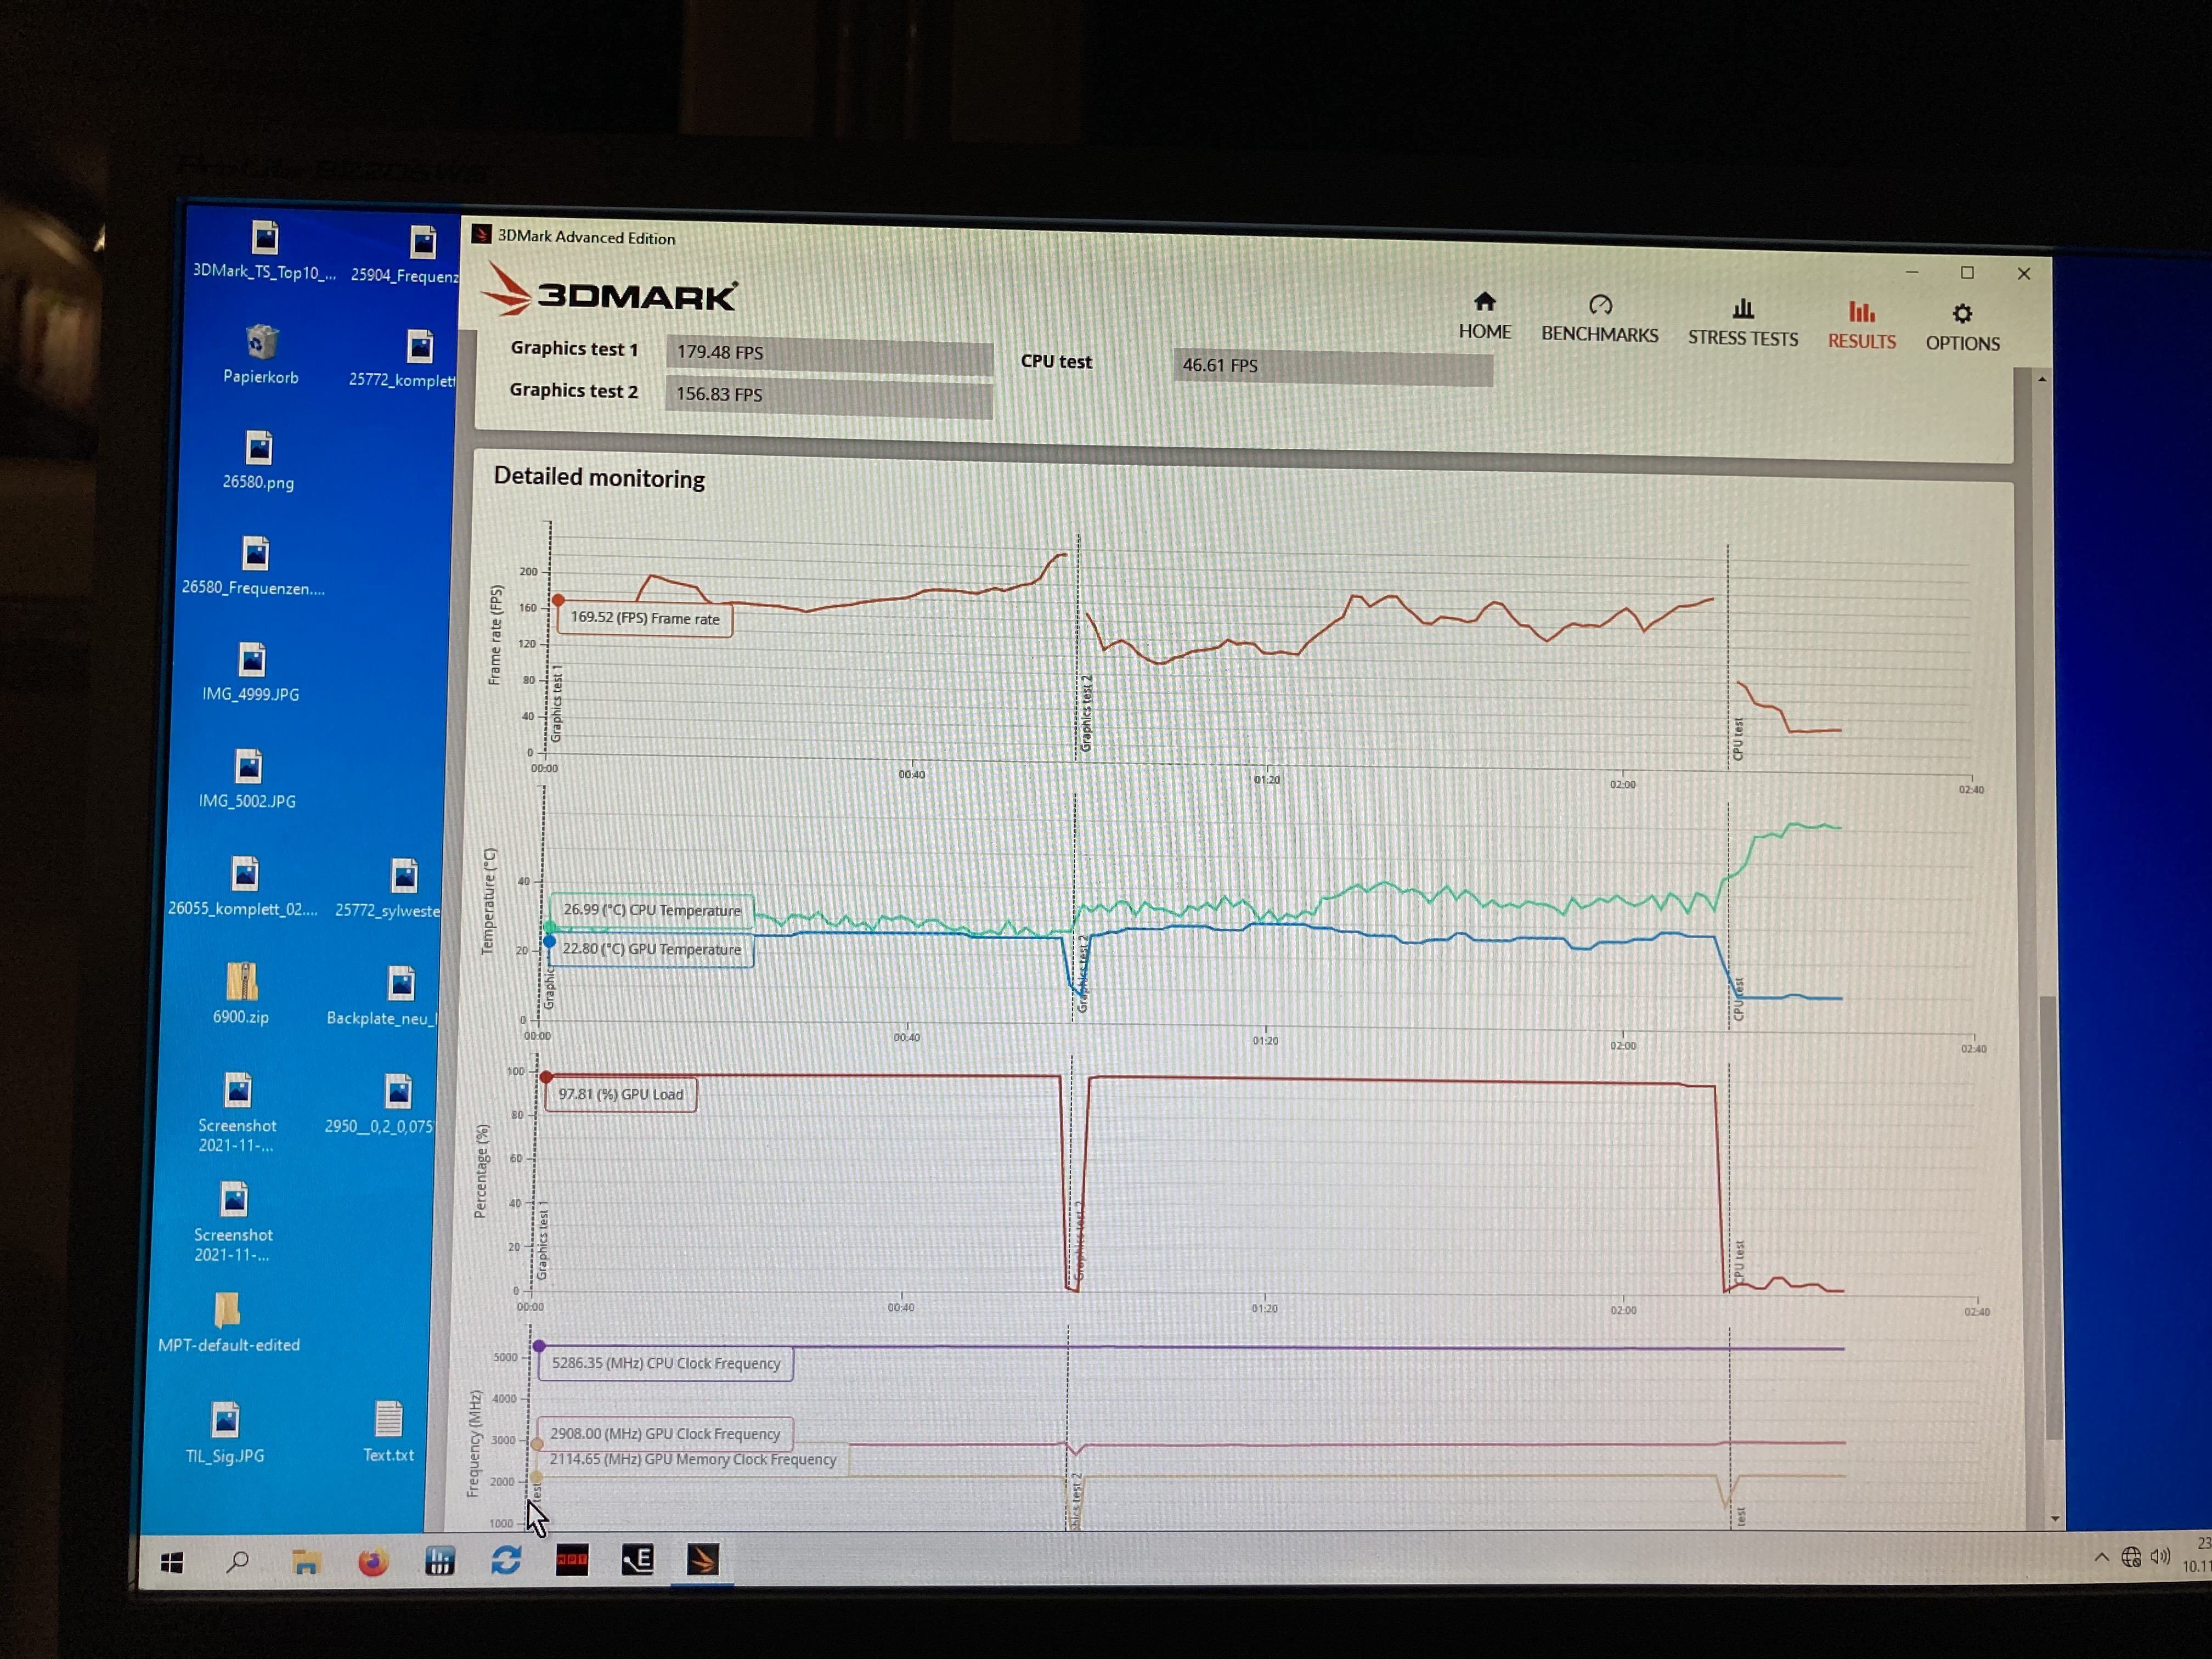Click the 22.80 °C GPU Temperature label
Viewport: 2212px width, 1659px height.
[x=651, y=949]
